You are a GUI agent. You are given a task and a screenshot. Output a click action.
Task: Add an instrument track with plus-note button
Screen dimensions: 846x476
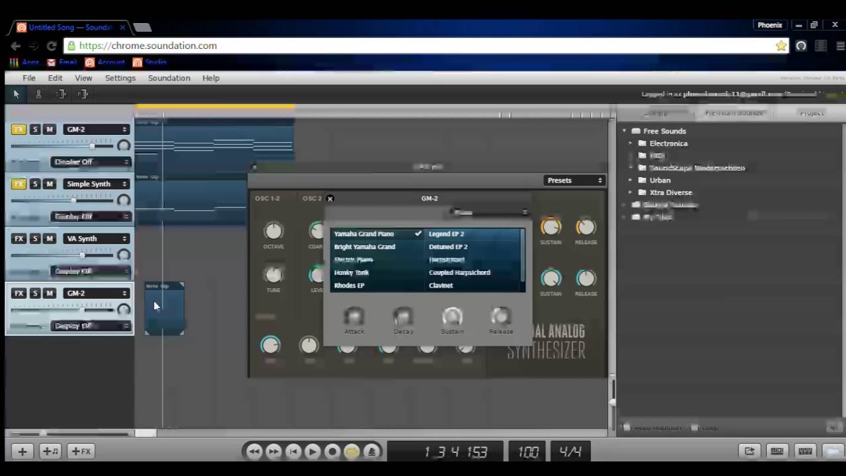click(51, 452)
